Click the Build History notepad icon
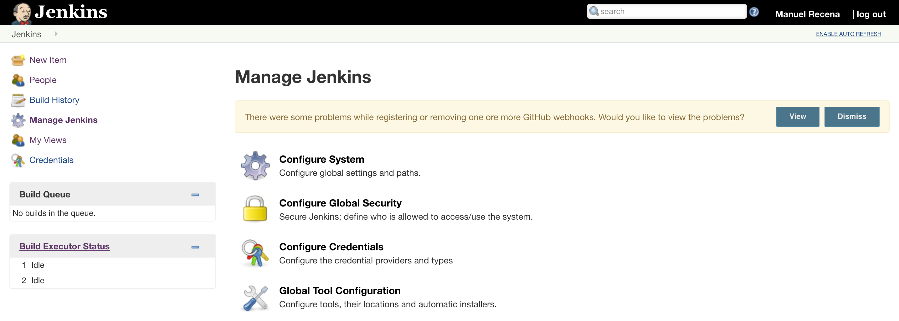Viewport: 899px width, 321px height. pyautogui.click(x=18, y=100)
